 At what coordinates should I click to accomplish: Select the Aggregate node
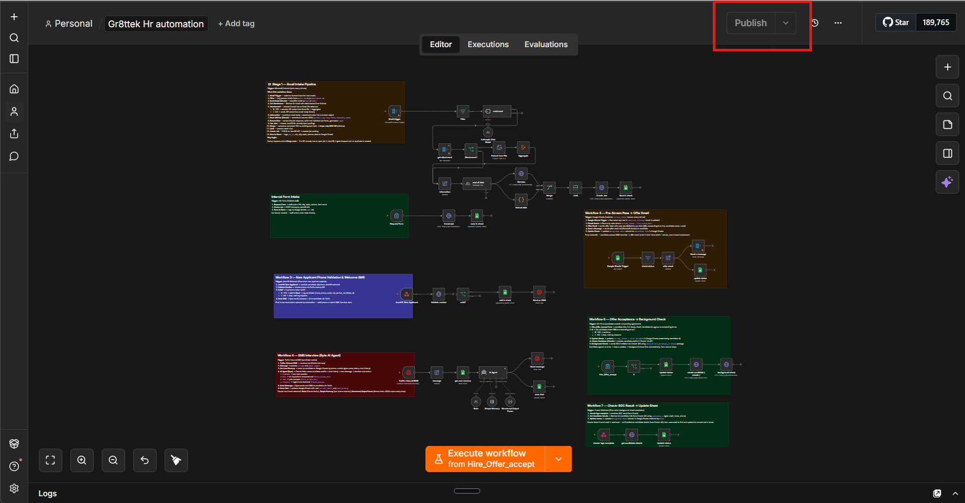tap(523, 148)
